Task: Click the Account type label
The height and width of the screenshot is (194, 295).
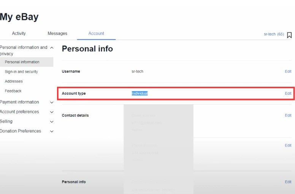Action: [74, 93]
